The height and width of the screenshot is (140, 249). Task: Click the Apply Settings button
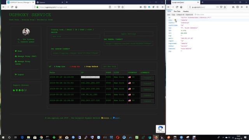pyautogui.click(x=128, y=34)
